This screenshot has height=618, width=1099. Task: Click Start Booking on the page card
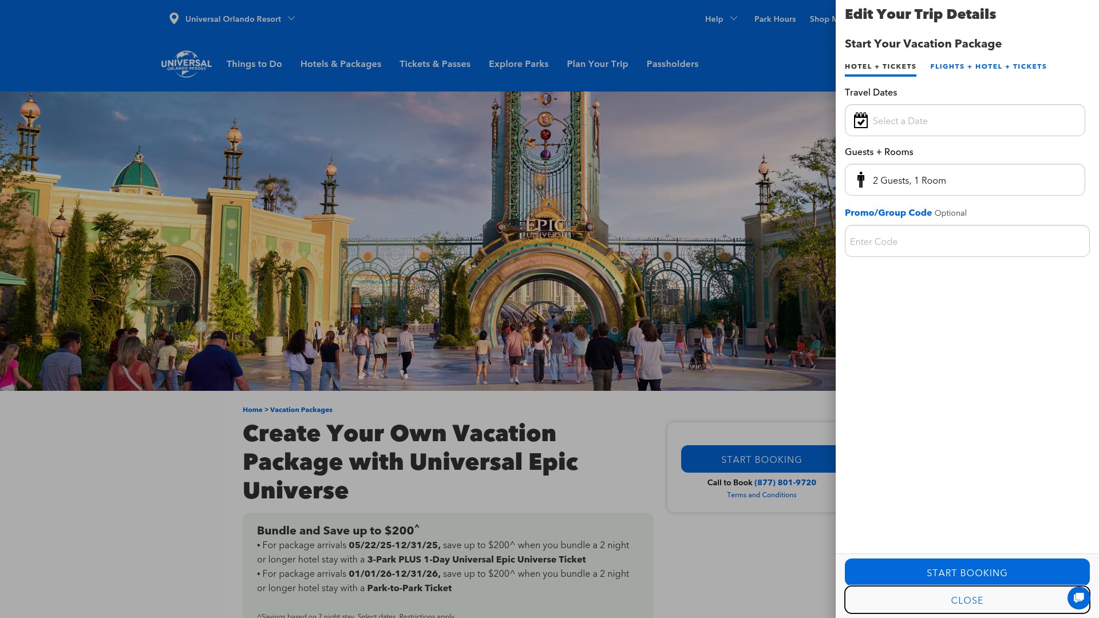coord(758,459)
